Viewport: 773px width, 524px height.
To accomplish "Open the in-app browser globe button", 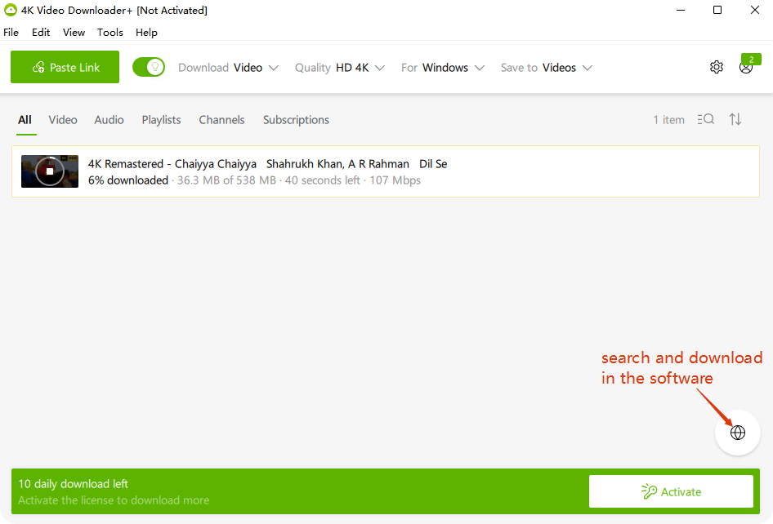I will (738, 433).
